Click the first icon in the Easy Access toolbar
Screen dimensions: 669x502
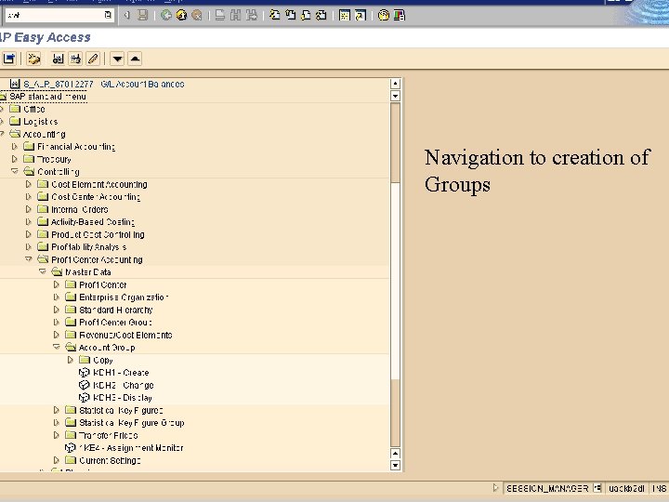9,59
